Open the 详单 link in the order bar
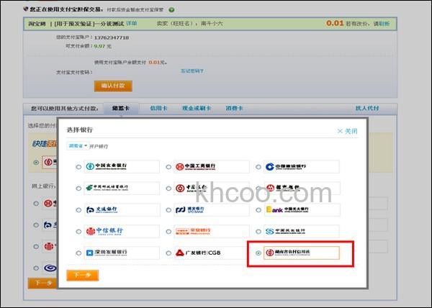 [132, 24]
